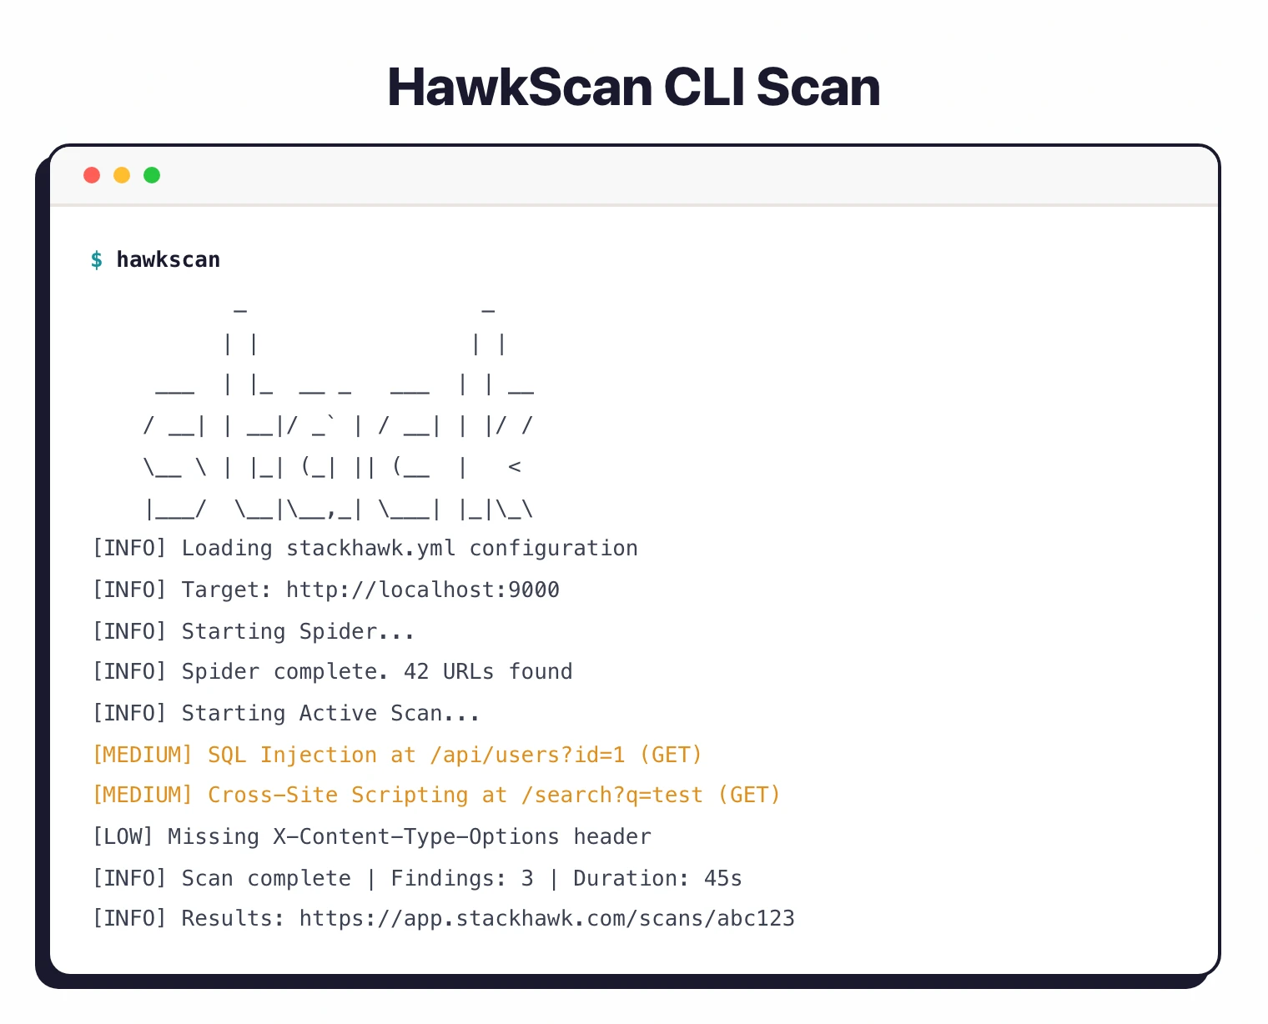Click the ASCII art stackhawk banner
Image resolution: width=1268 pixels, height=1024 pixels.
[339, 413]
